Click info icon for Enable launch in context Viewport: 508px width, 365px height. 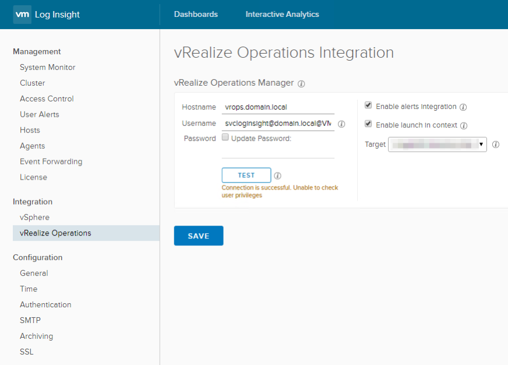coord(464,126)
